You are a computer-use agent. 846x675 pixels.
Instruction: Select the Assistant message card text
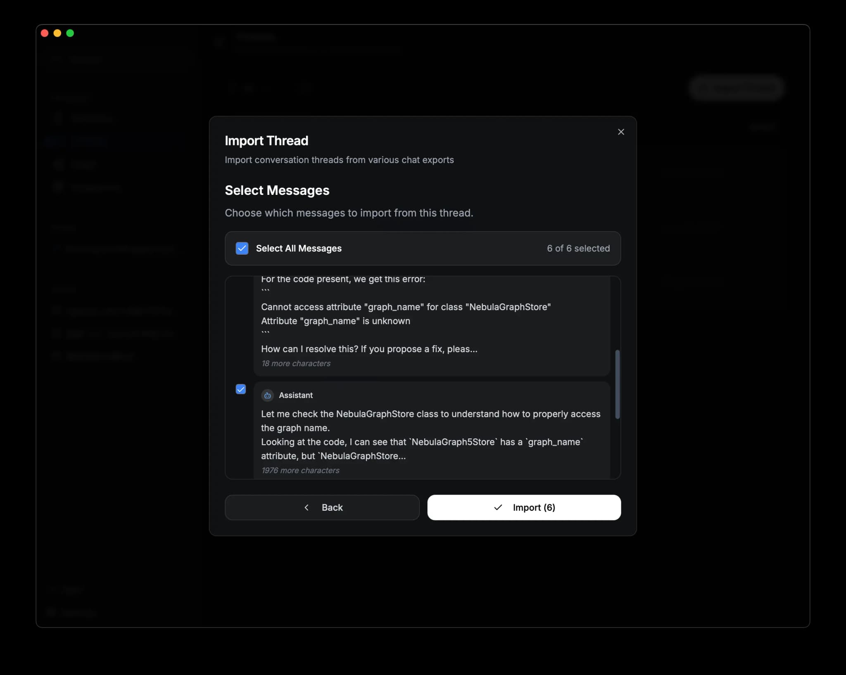click(430, 435)
